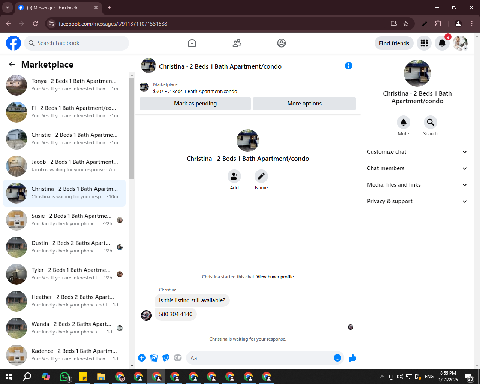This screenshot has height=384, width=480.
Task: Open Tonya conversation in list
Action: point(64,85)
